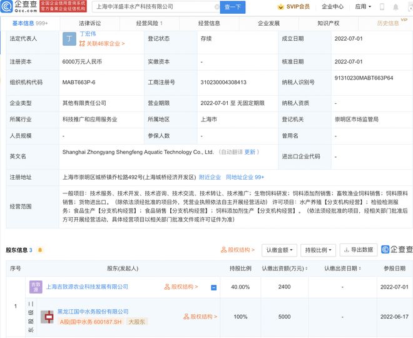The image size is (413, 338).
Task: Switch to the 法律诉讼 tab
Action: [x=89, y=23]
